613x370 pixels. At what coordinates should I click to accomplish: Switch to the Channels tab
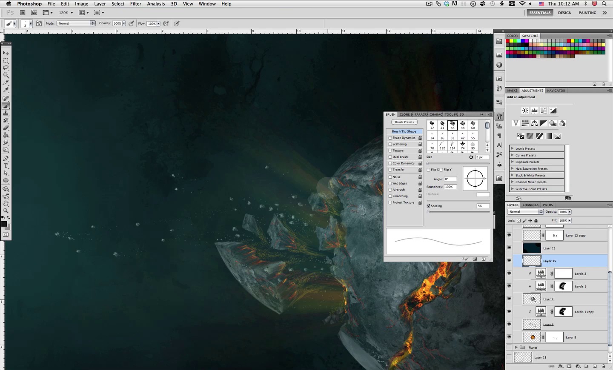point(530,205)
